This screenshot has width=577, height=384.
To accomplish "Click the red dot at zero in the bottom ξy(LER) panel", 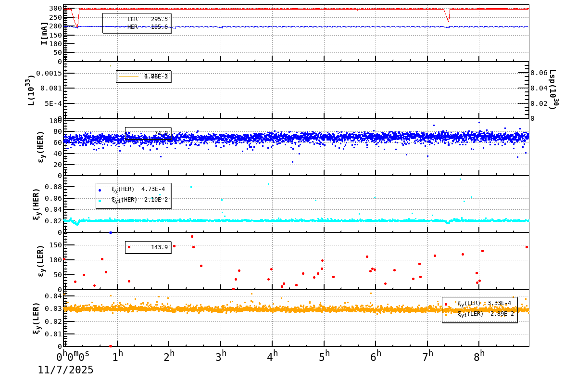I will 111,346.
